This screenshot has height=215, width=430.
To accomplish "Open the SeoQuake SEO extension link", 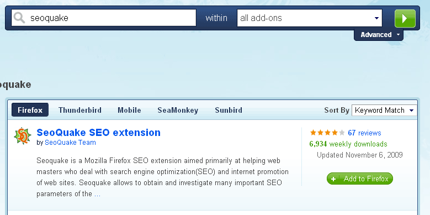I will 98,132.
